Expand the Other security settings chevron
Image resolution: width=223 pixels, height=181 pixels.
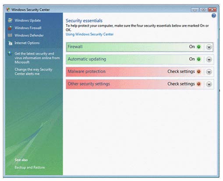click(209, 84)
